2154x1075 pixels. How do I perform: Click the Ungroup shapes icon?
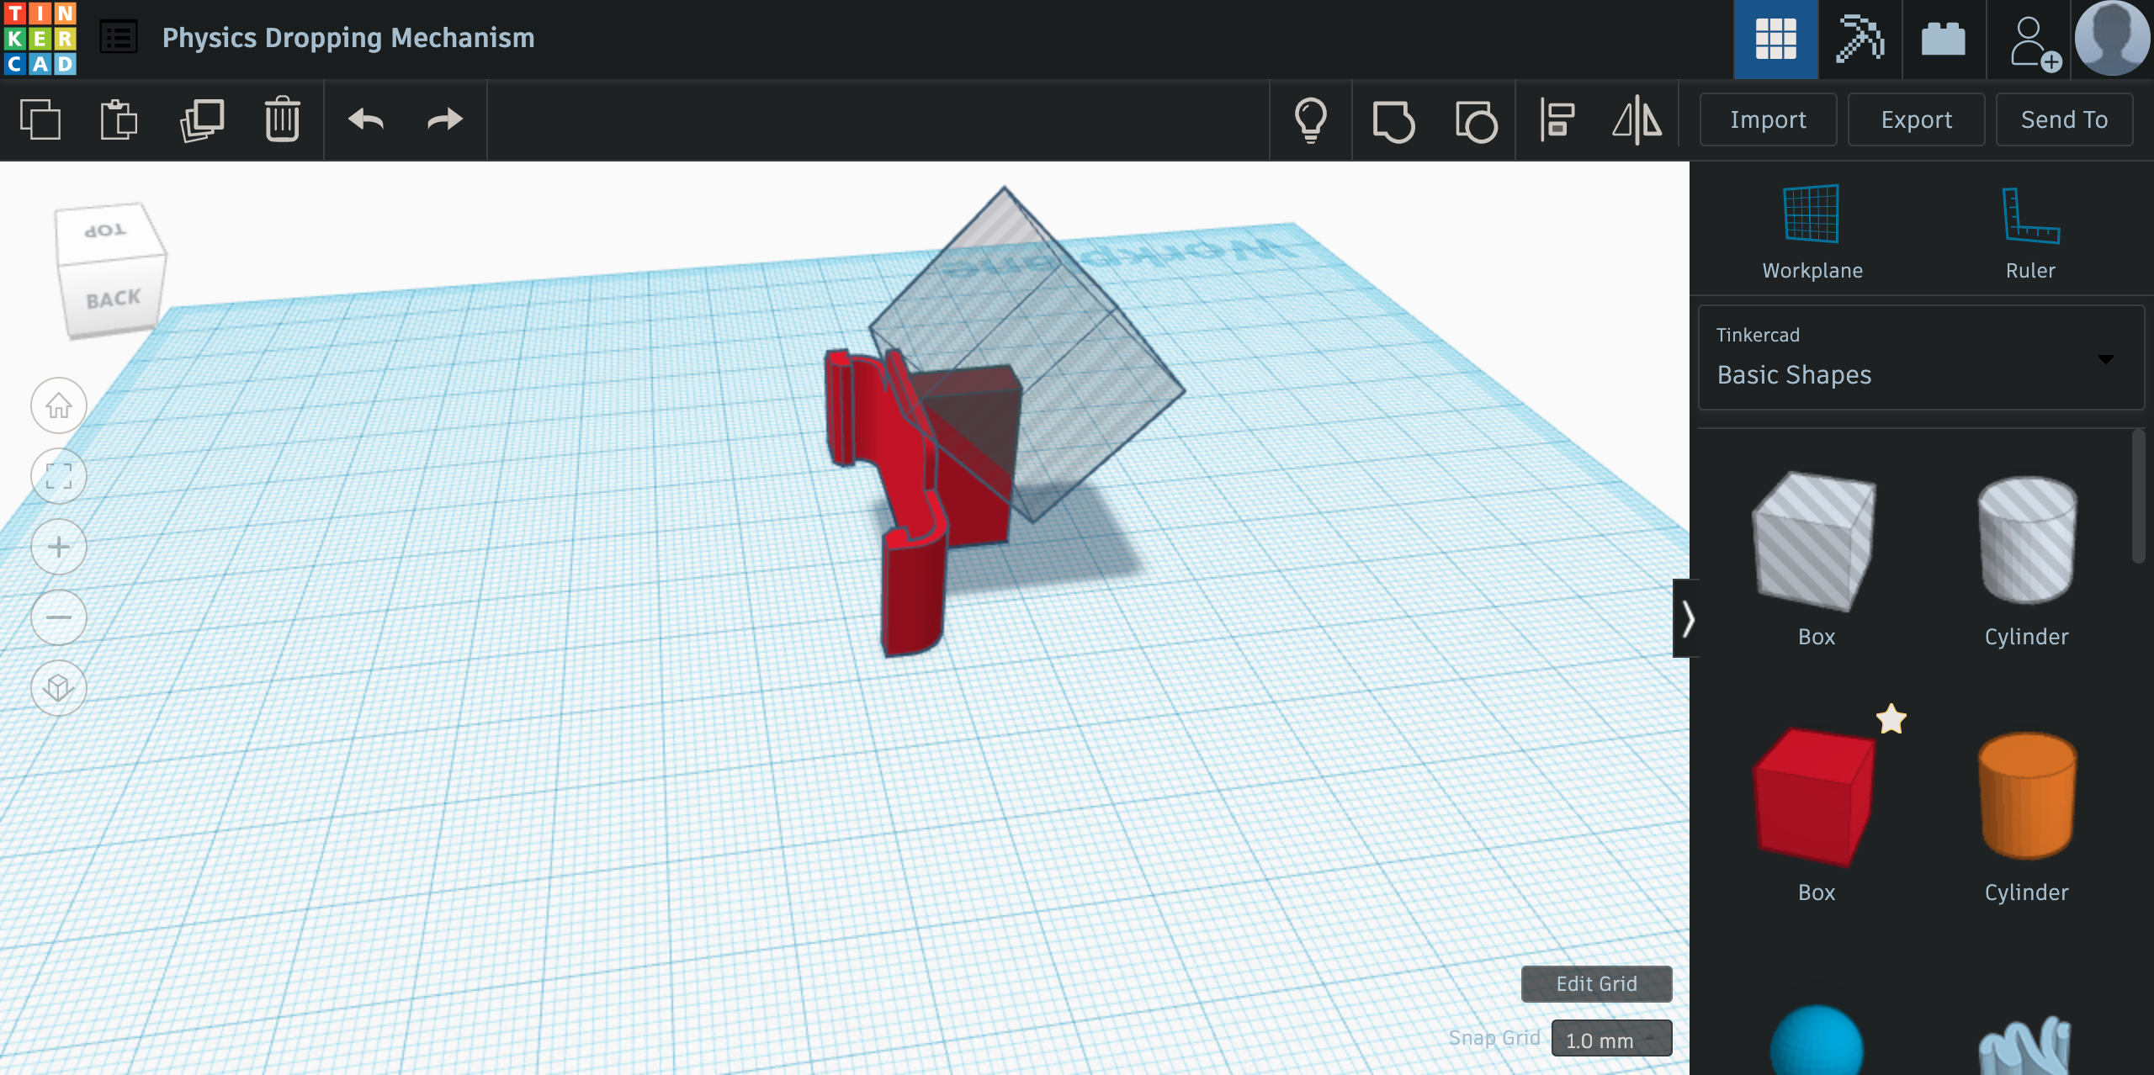coord(1476,120)
